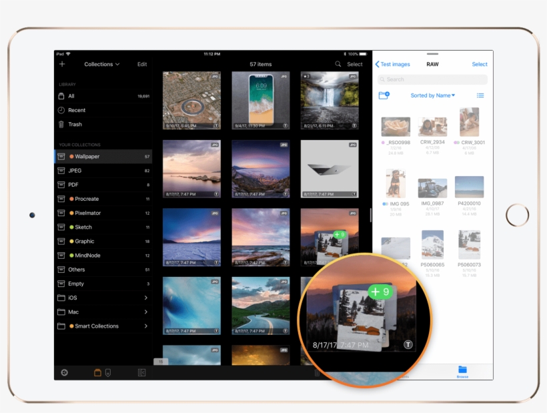This screenshot has width=547, height=413.
Task: Open the Recent library item
Action: pyautogui.click(x=103, y=110)
